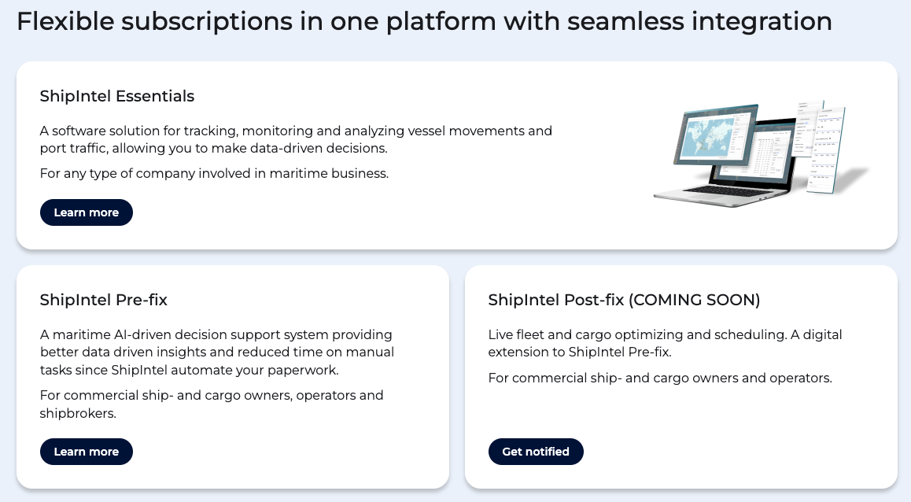Select the ShipIntel Pre-fix title

click(x=104, y=300)
